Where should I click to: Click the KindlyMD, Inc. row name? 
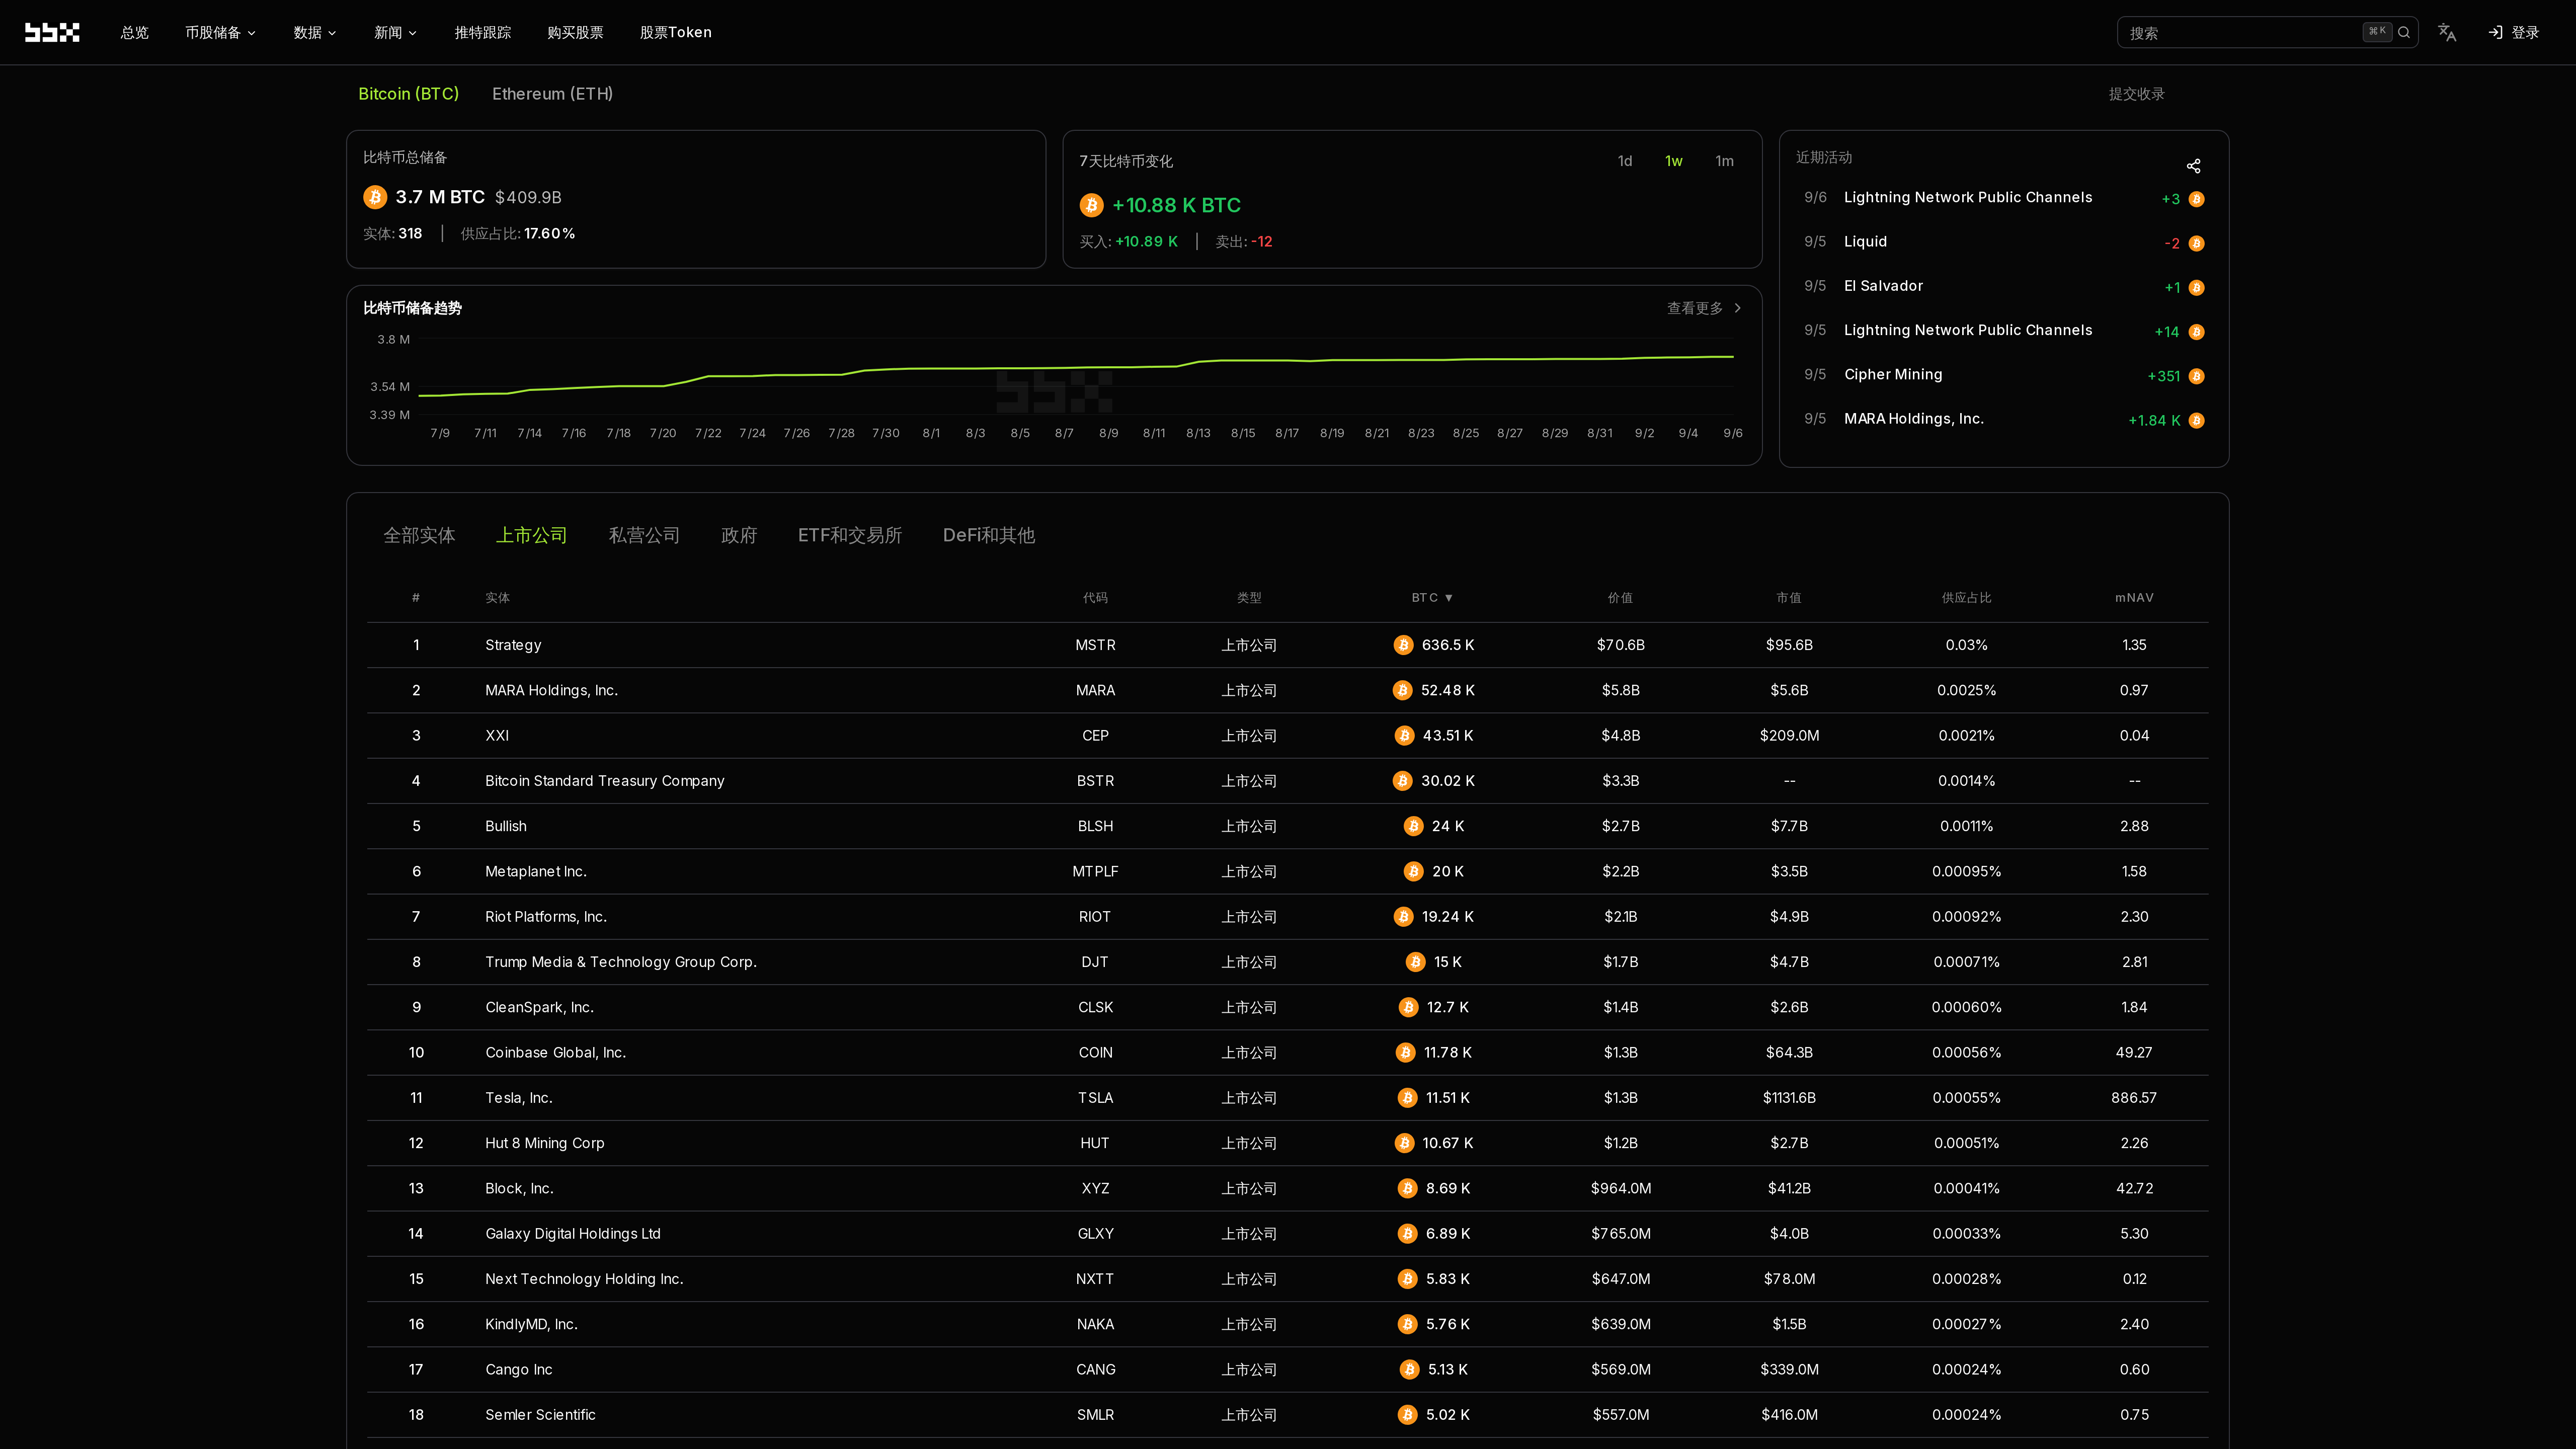click(531, 1324)
